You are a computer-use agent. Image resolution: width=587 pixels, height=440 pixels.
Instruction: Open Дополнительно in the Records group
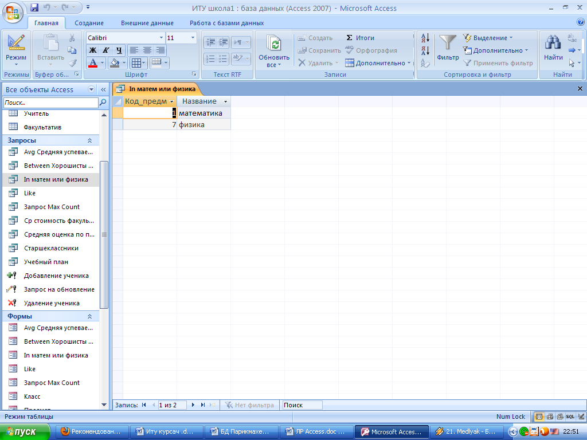click(x=378, y=63)
